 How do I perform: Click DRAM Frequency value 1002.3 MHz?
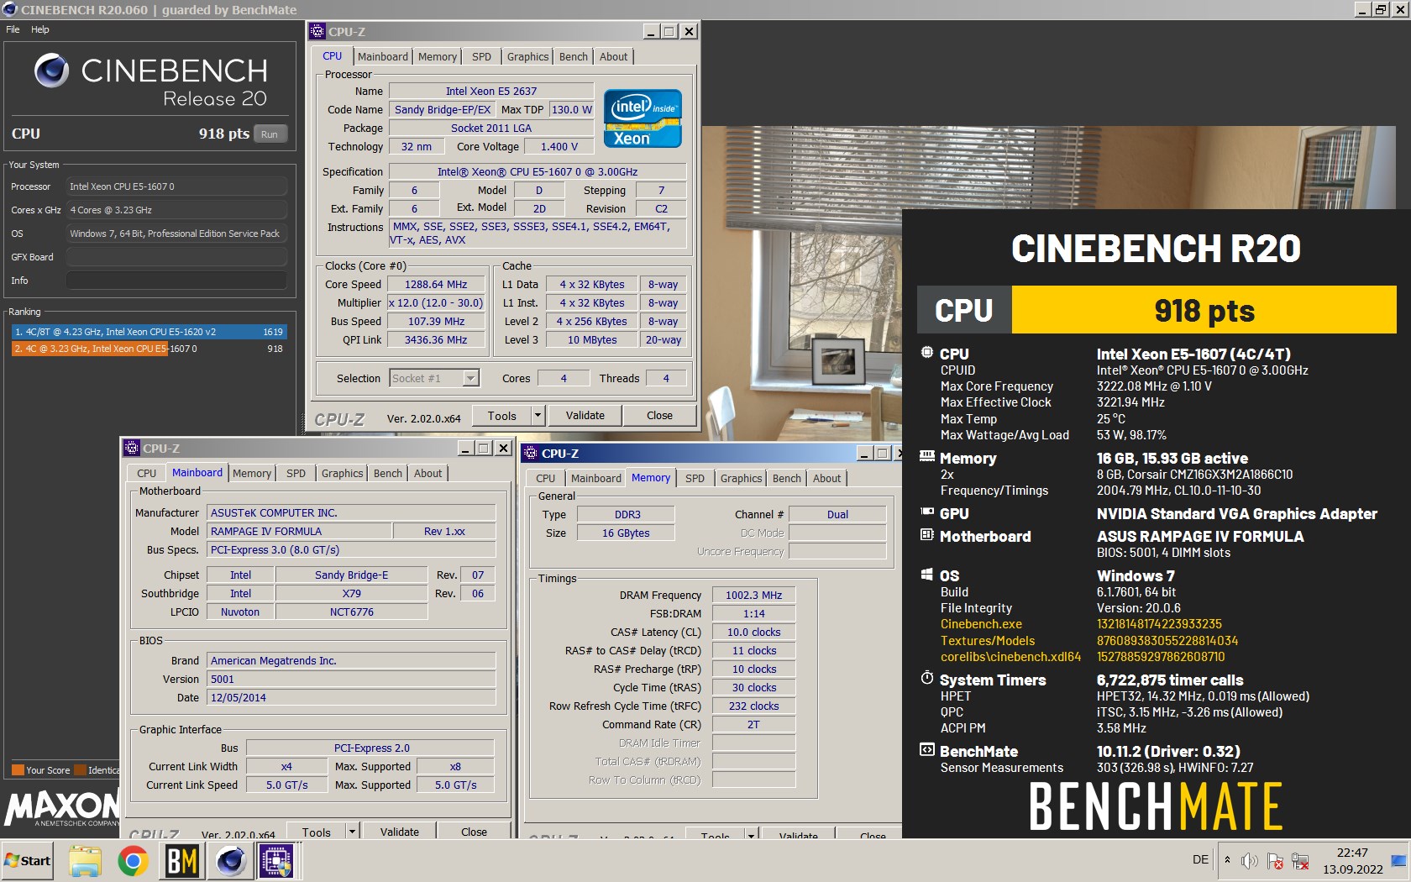click(x=753, y=595)
